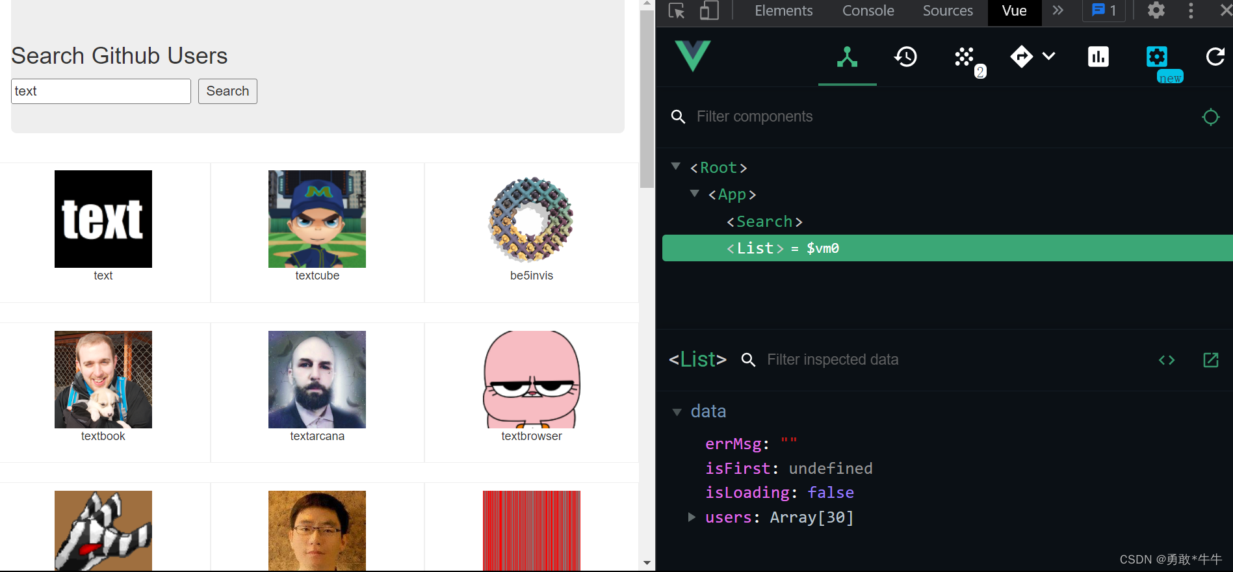Open the Vue devtools logo menu

pos(693,56)
